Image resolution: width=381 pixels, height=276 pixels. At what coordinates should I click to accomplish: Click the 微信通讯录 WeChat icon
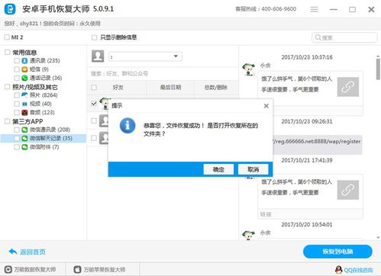pyautogui.click(x=24, y=130)
